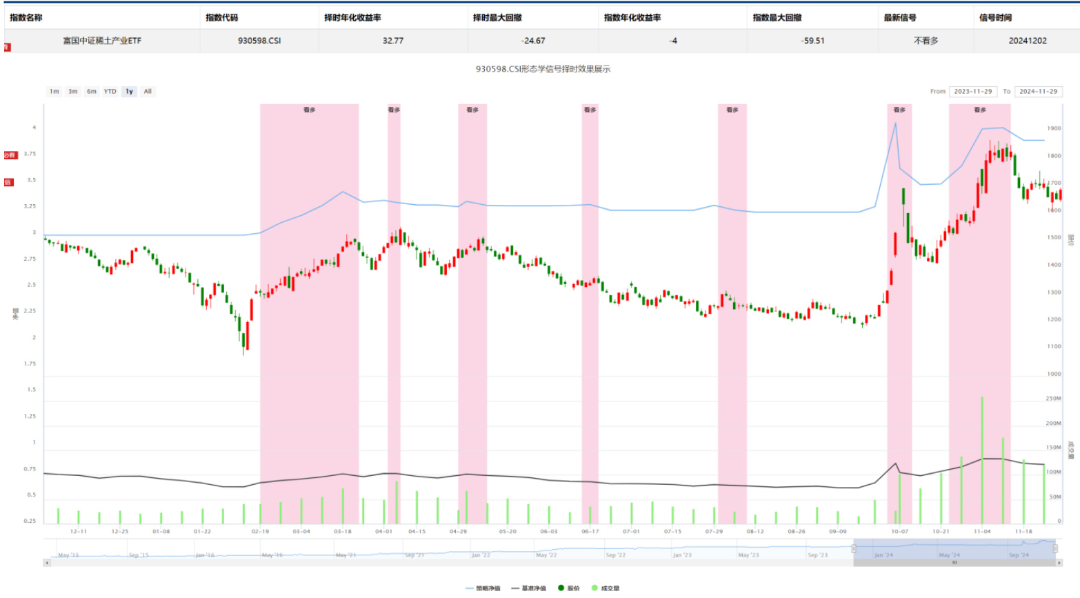Click navigator right scroll arrow

coord(1059,563)
